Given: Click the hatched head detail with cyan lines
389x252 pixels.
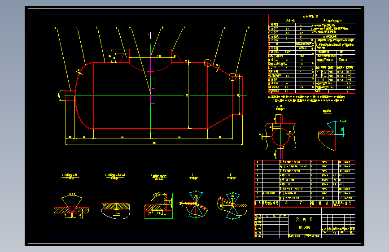Looking at the screenshot, I should pyautogui.click(x=331, y=136).
